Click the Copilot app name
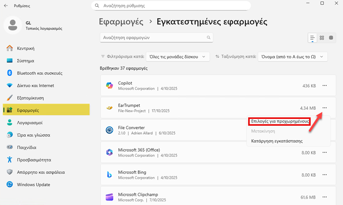 pos(125,83)
